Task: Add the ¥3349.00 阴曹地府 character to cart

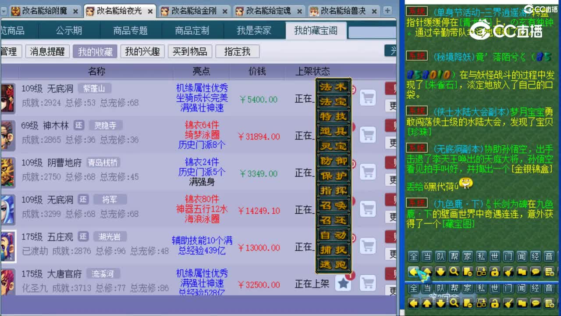Action: 368,172
